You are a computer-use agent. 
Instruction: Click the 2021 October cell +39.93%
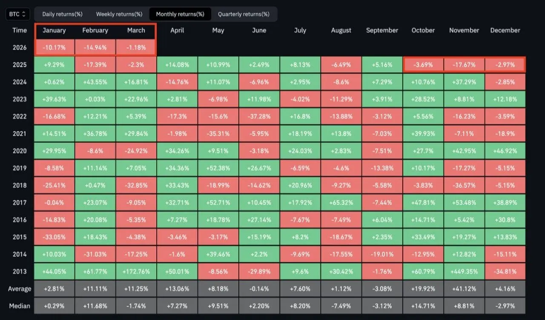[423, 133]
